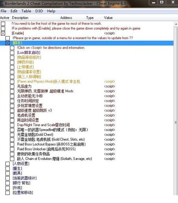
Task: Click the Description column header
Action: 20,18
